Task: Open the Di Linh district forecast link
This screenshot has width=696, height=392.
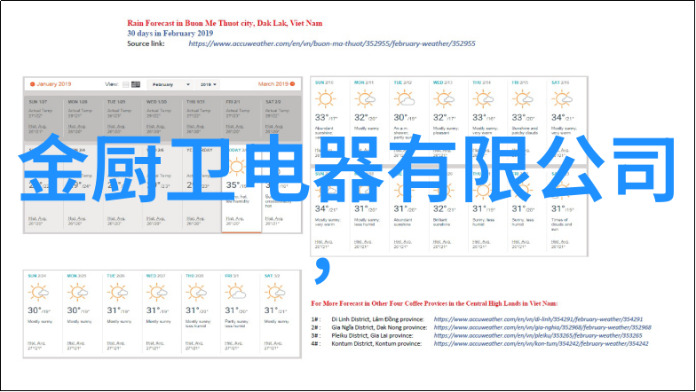Action: (x=538, y=319)
